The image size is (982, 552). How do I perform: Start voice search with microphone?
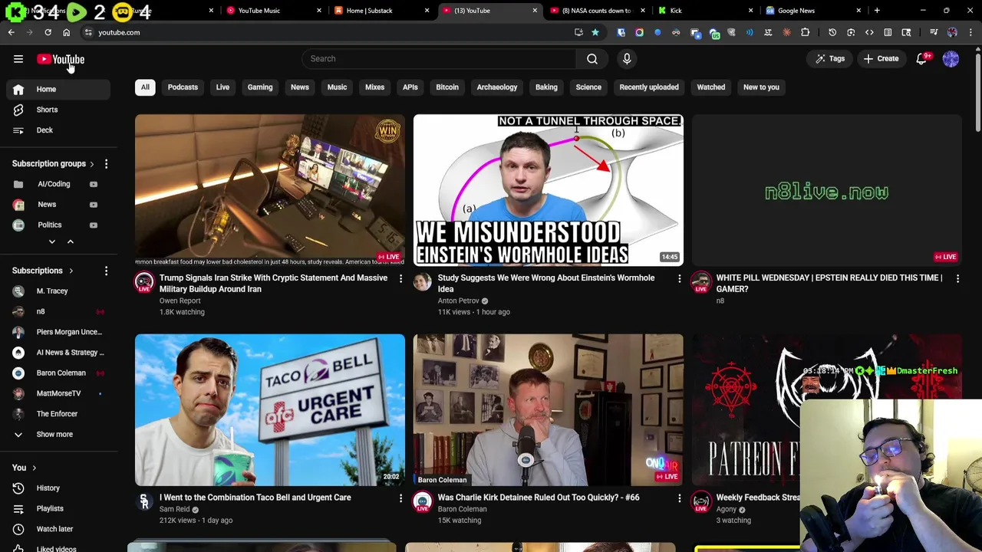point(627,58)
